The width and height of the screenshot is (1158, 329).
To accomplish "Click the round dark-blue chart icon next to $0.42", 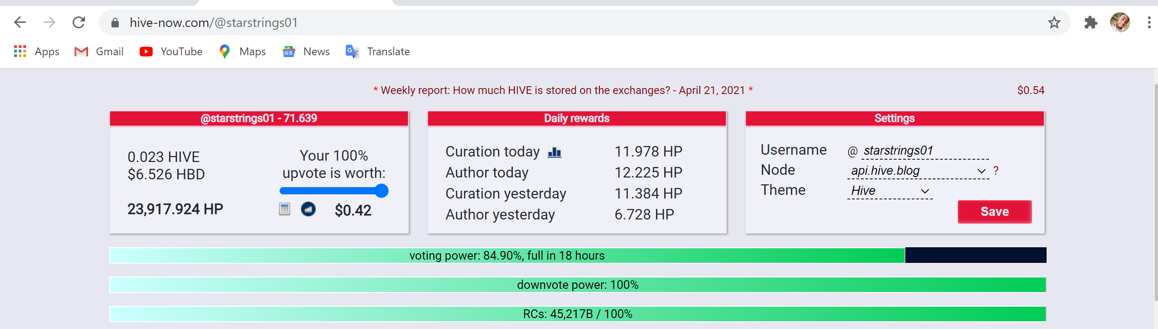I will point(308,209).
